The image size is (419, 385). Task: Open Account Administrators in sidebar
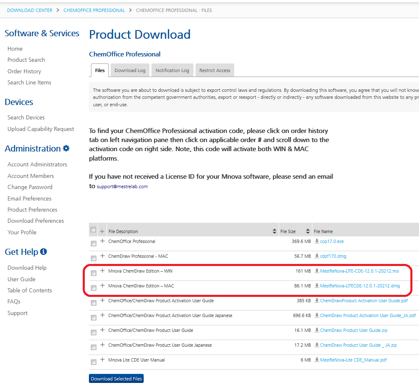[x=37, y=164]
